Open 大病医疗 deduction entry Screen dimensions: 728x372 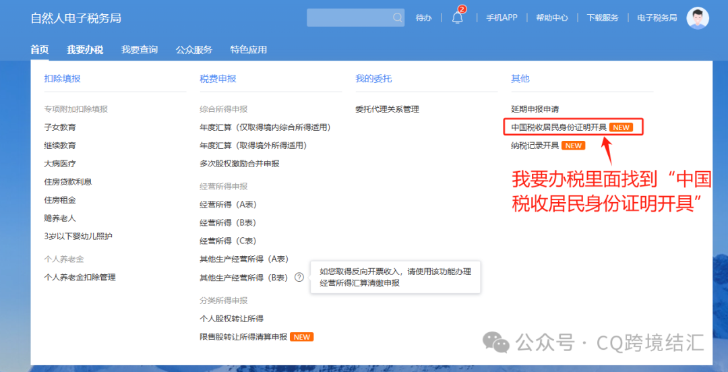60,164
